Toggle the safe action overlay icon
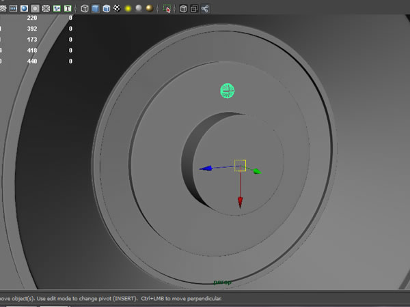410x307 pixels. (57, 9)
